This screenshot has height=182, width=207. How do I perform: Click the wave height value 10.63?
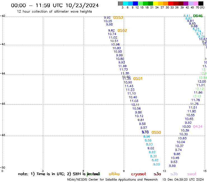pyautogui.click(x=182, y=138)
